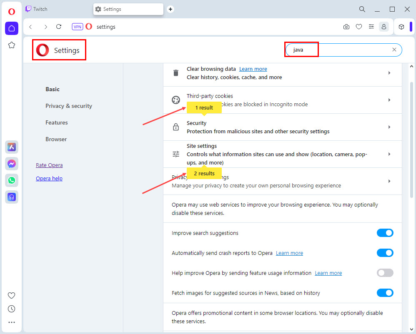Expand Third-party cookies row arrow
Image resolution: width=416 pixels, height=334 pixels.
coord(389,100)
